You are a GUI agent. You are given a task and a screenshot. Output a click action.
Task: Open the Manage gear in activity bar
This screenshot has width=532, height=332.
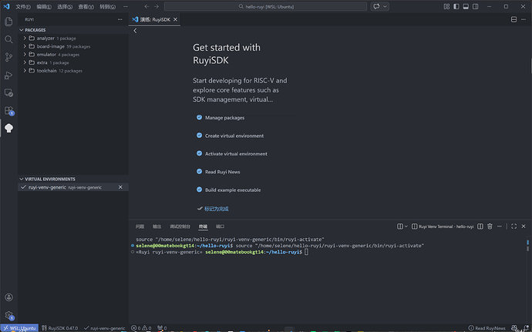[x=8, y=315]
